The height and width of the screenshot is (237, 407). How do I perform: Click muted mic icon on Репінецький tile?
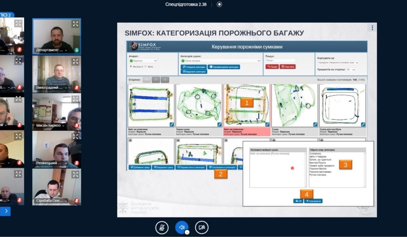(x=77, y=163)
